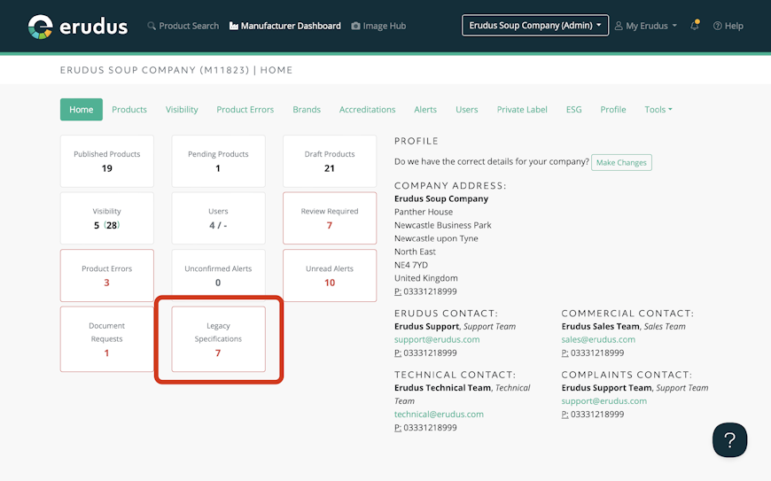Open the Published Products card
This screenshot has width=771, height=481.
click(106, 161)
